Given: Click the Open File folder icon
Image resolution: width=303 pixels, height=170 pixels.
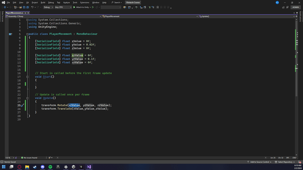Looking at the screenshot, I should (x=21, y=7).
